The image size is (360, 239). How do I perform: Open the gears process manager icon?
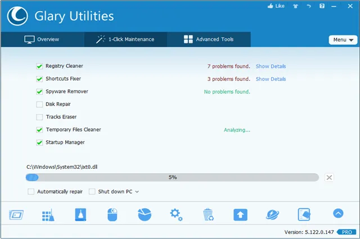pos(176,214)
